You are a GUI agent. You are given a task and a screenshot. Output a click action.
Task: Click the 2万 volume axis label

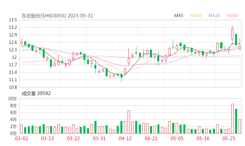(x=14, y=126)
